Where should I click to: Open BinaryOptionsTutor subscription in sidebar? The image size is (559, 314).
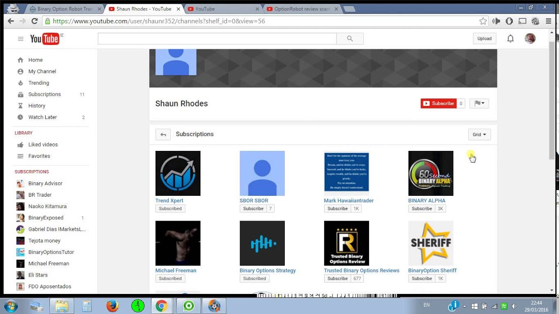(50, 252)
